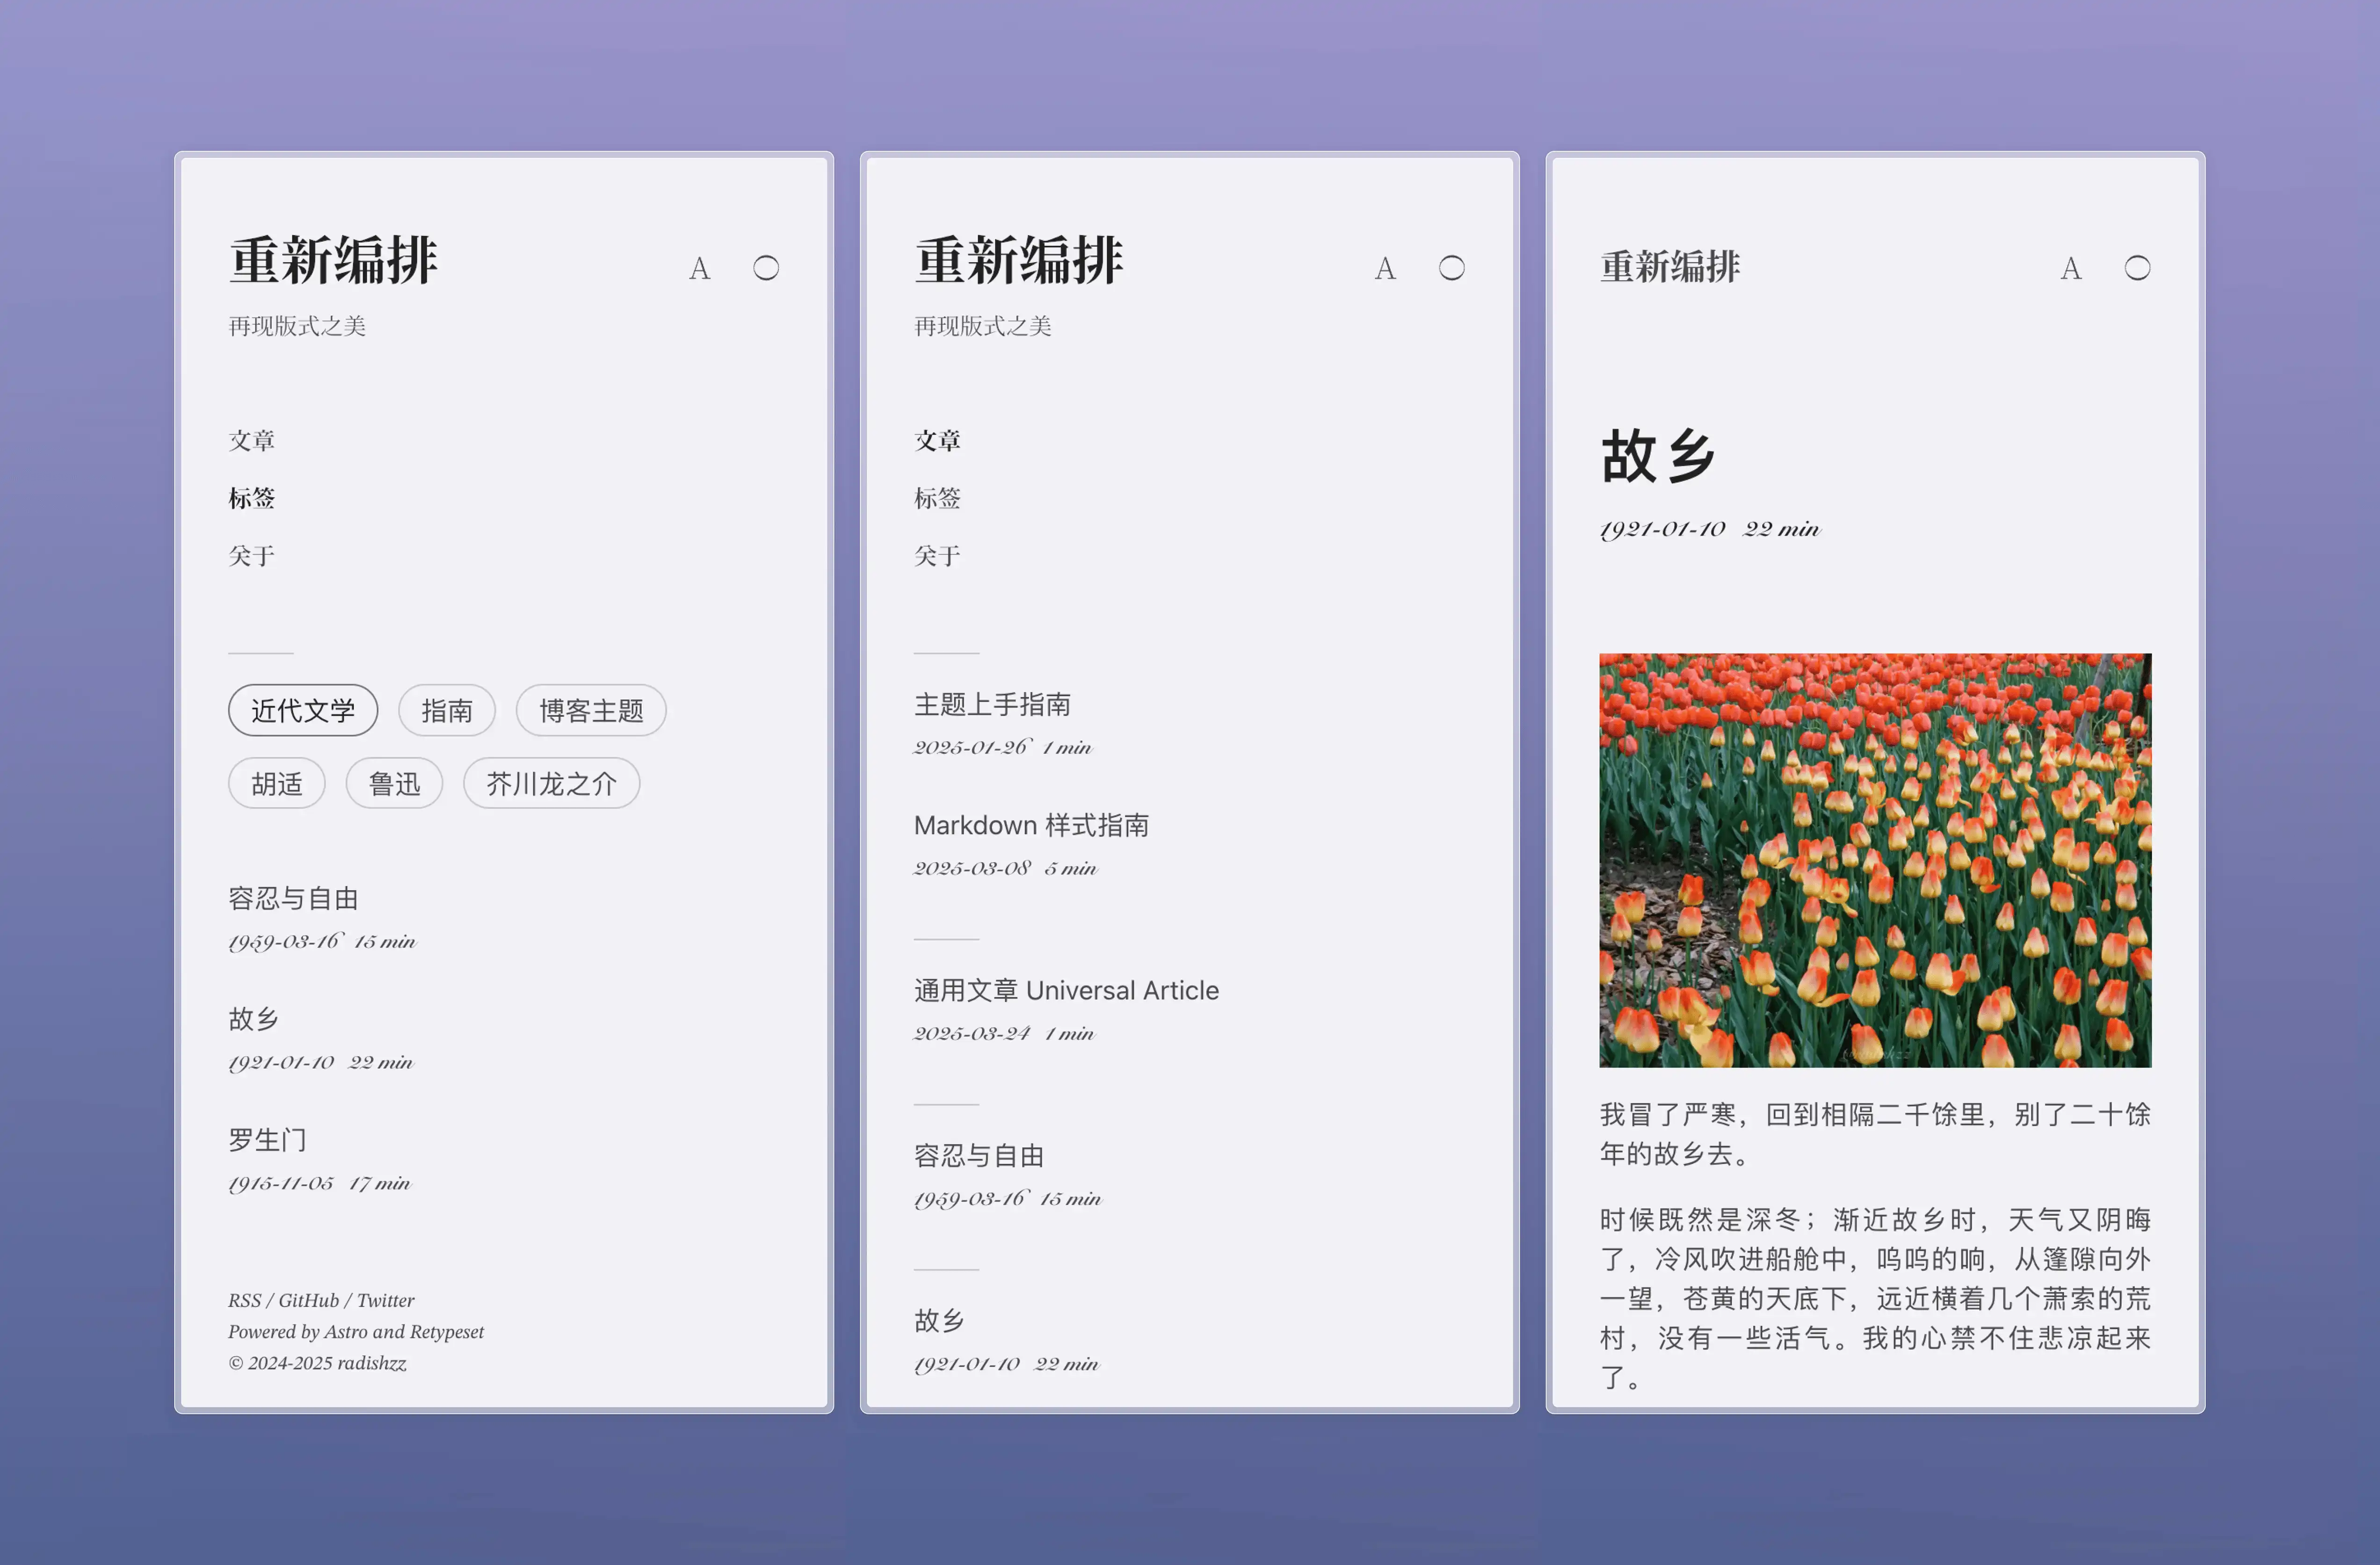
Task: Open the 通用文章 Universal Article post
Action: pos(1066,990)
